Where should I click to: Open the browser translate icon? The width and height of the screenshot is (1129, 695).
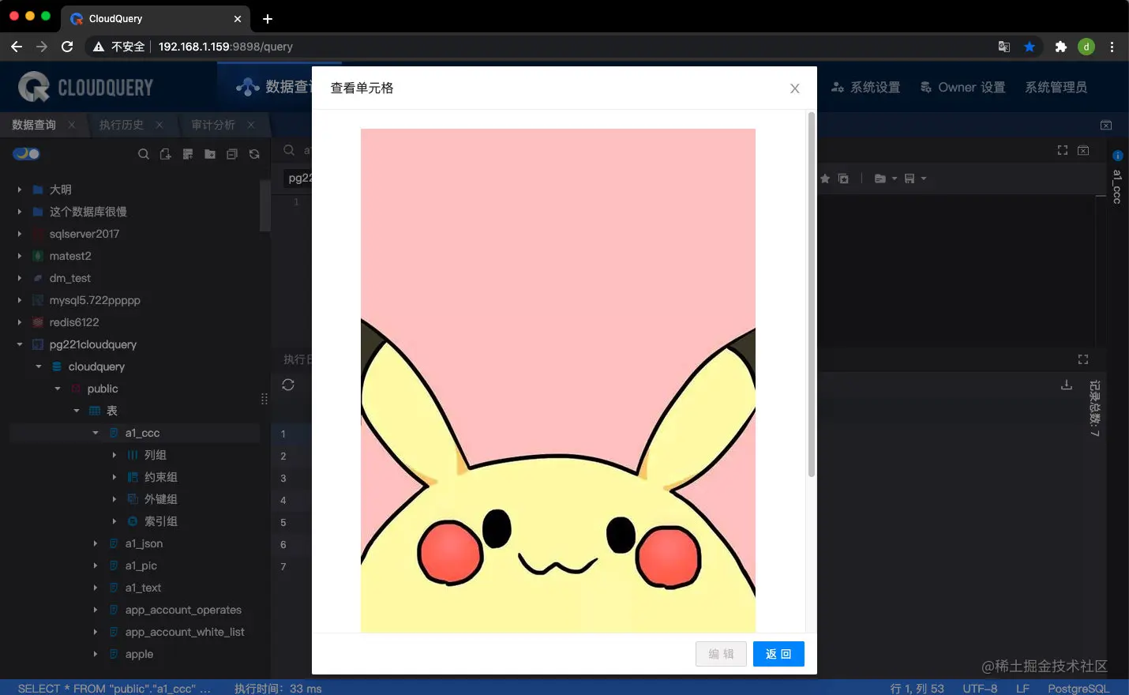coord(1004,47)
